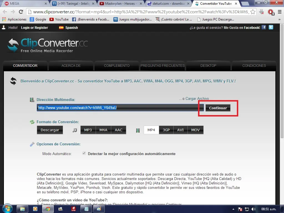The width and height of the screenshot is (284, 213).
Task: Click the Descargar format button
Action: (50, 130)
